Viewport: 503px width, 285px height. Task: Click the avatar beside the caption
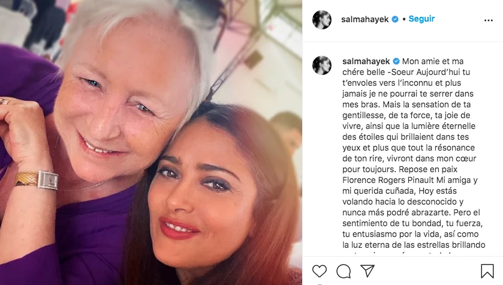point(322,65)
